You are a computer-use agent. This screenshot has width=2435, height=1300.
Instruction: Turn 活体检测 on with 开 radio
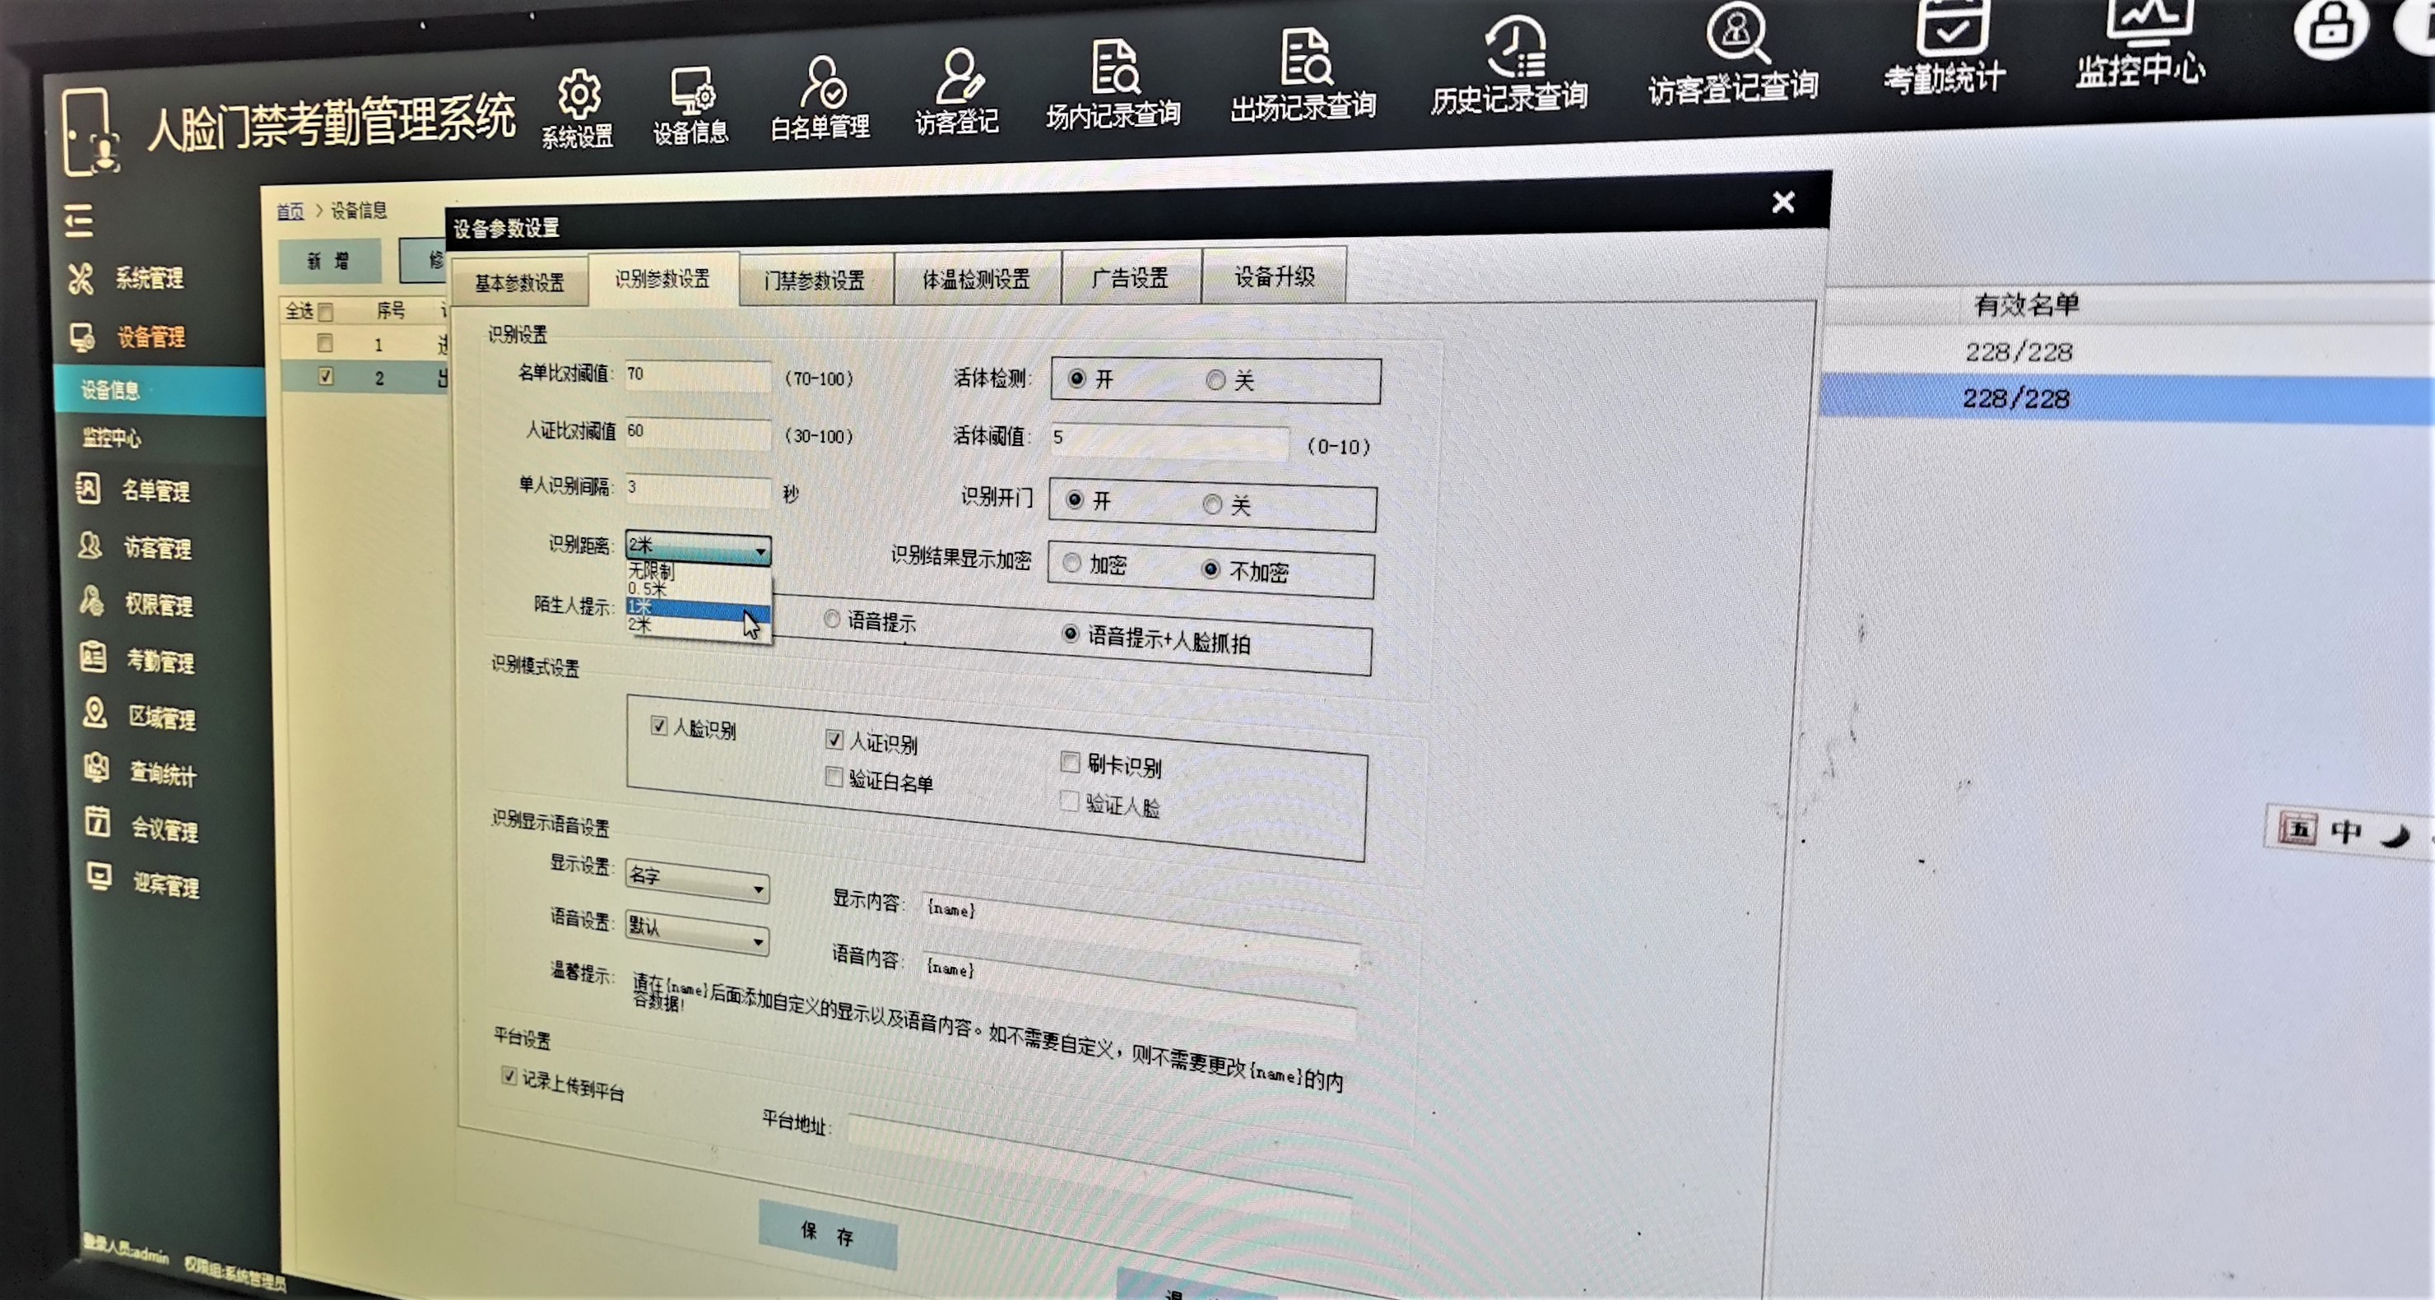pos(1076,378)
